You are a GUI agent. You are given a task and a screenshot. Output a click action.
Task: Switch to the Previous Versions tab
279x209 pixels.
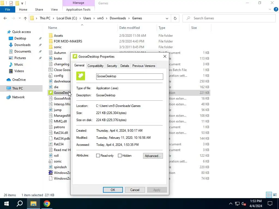pyautogui.click(x=144, y=66)
